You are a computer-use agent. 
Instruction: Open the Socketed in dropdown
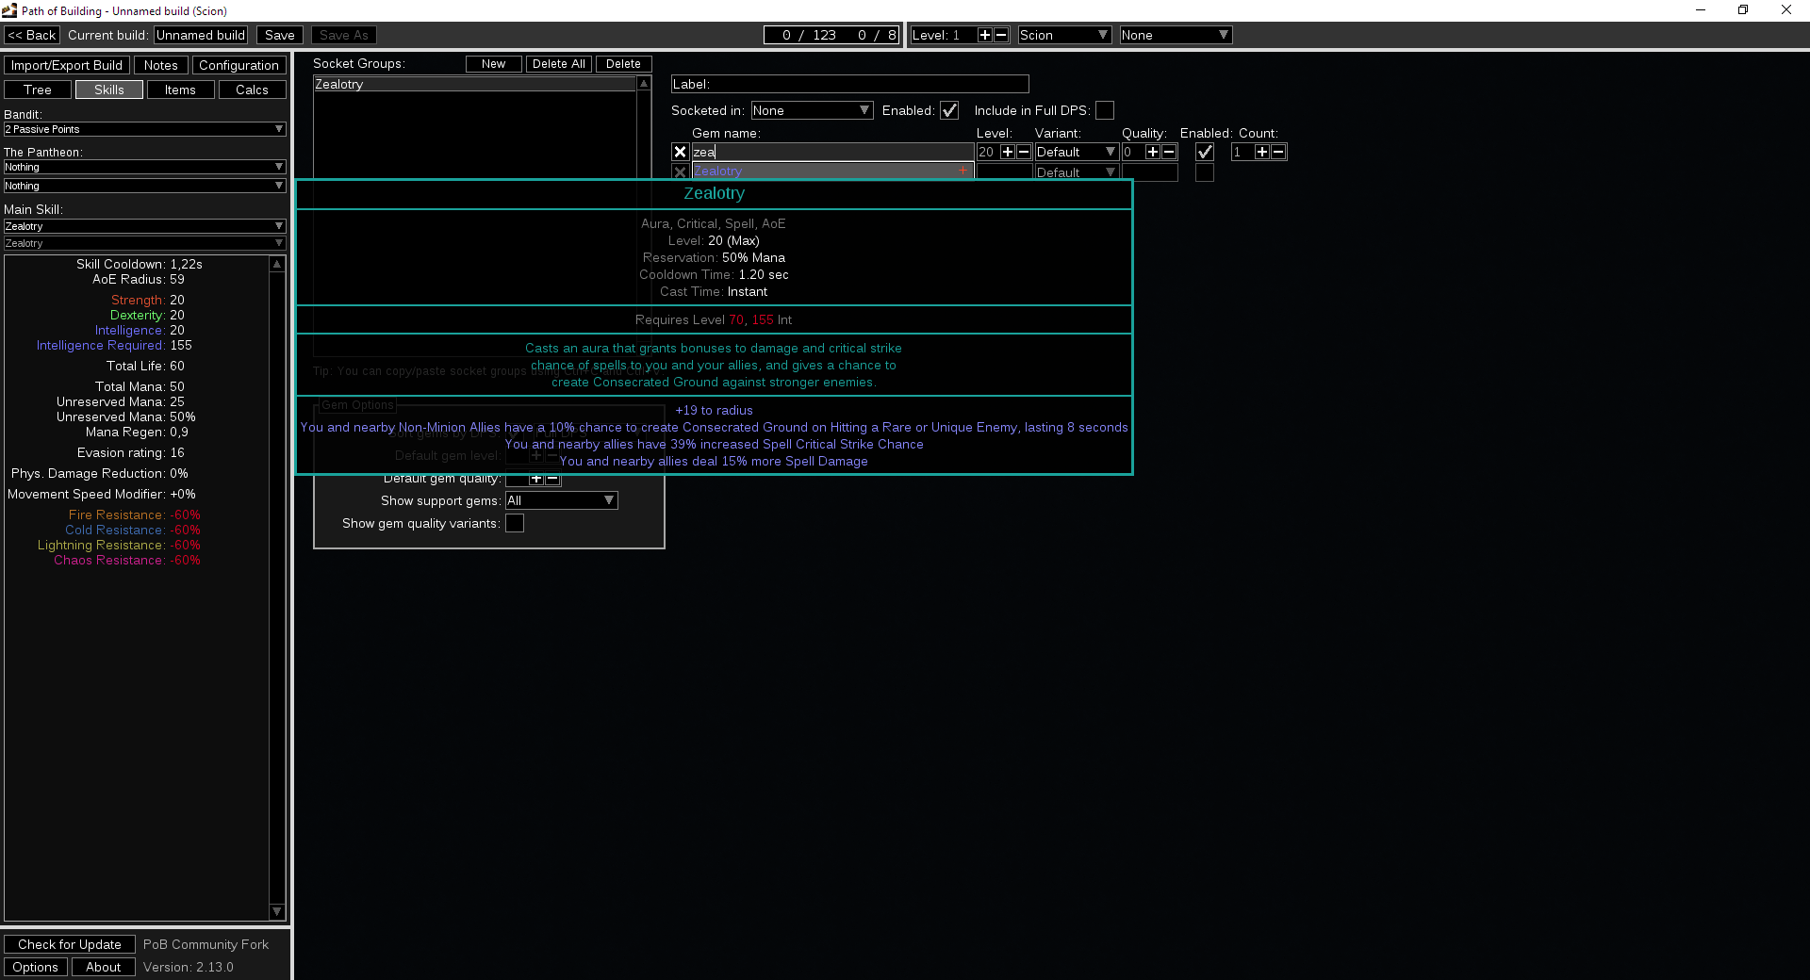pos(812,110)
